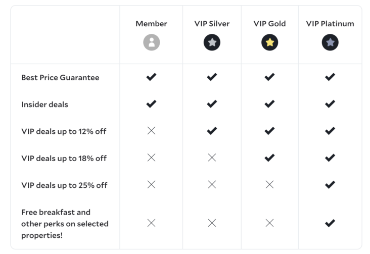Click the Member avatar icon
Image resolution: width=370 pixels, height=254 pixels.
pos(151,42)
